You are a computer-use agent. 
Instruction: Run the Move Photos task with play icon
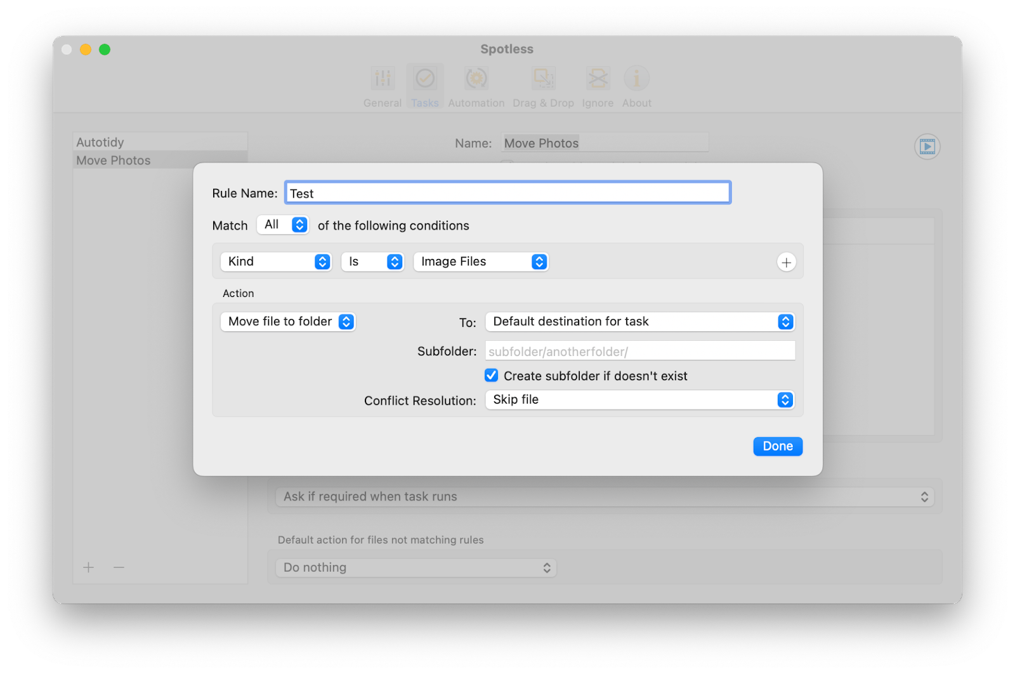click(x=926, y=147)
